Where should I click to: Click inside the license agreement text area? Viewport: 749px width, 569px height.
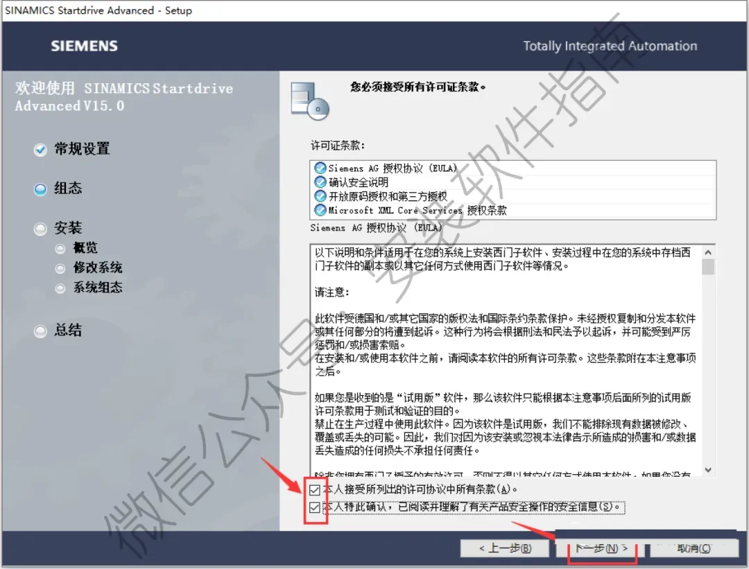tap(506, 360)
